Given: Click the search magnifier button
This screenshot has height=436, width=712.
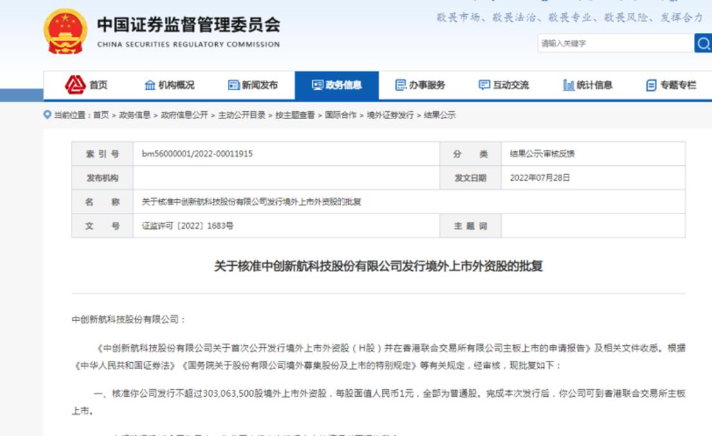Looking at the screenshot, I should tap(703, 43).
